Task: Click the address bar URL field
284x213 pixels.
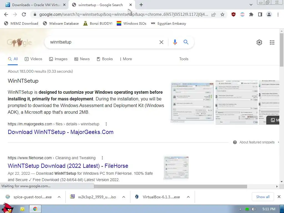Action: (x=123, y=14)
